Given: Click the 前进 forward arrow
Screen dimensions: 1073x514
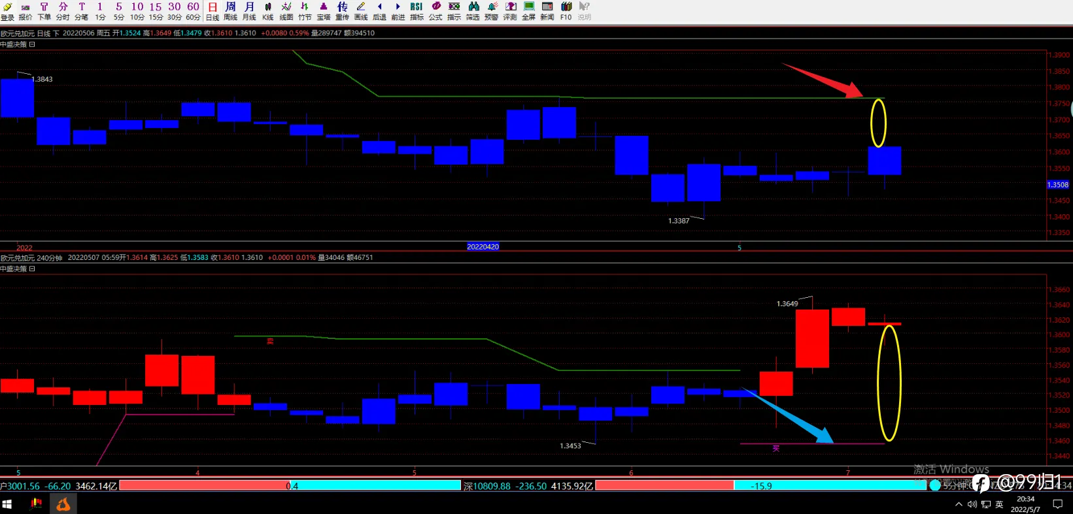Looking at the screenshot, I should [x=398, y=11].
